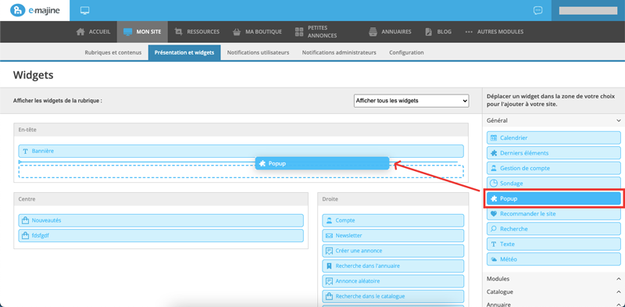
Task: Click the pie chart icon on Sondage
Action: point(494,184)
